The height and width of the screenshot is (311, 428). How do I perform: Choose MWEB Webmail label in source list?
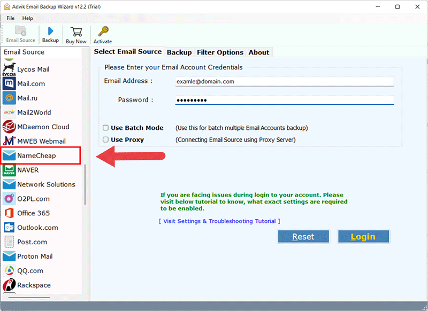click(42, 141)
